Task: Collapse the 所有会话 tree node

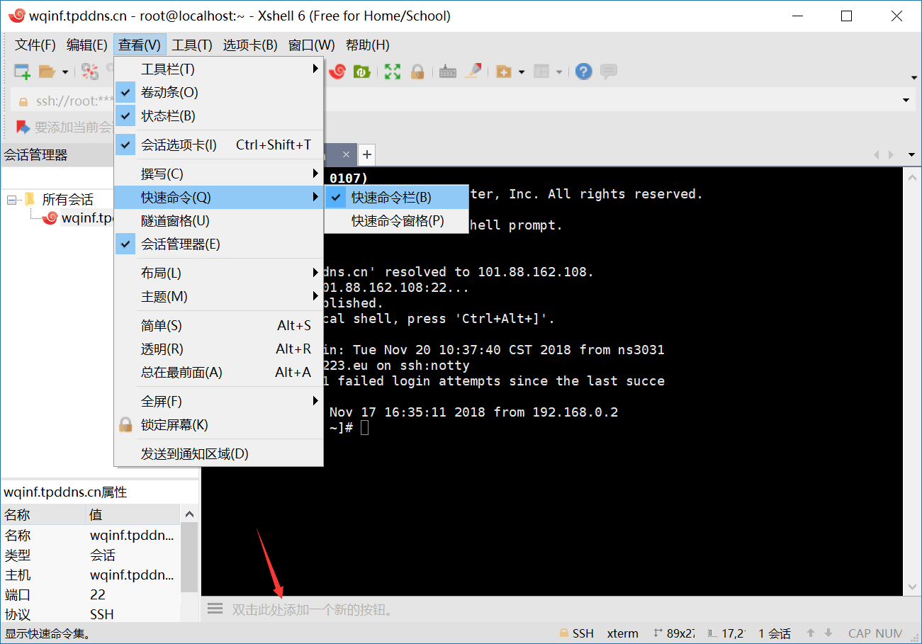Action: 11,200
